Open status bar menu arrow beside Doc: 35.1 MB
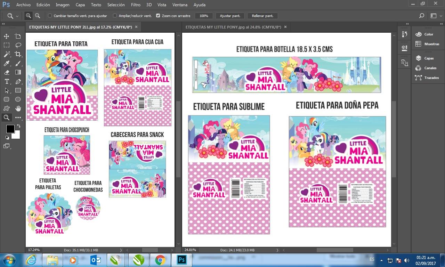The image size is (445, 267). pyautogui.click(x=121, y=250)
